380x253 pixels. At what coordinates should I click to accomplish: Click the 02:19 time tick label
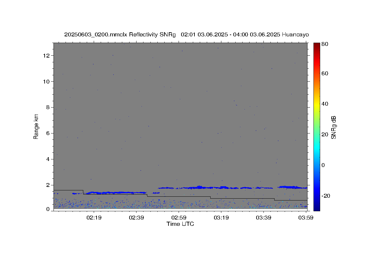(x=94, y=218)
